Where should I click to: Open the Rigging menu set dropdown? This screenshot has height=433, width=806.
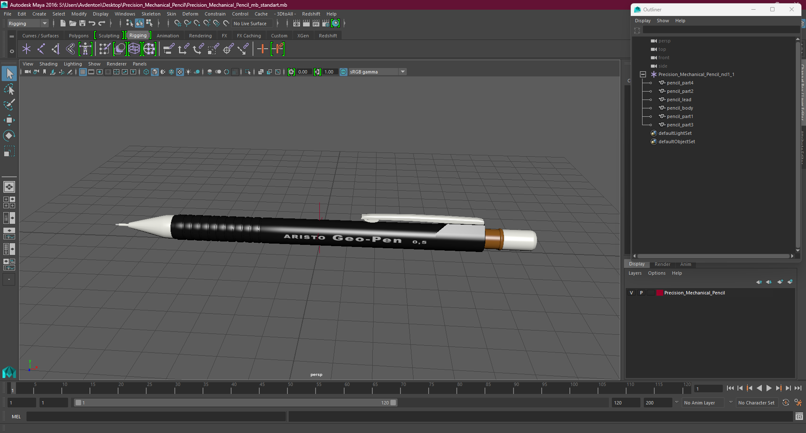[x=28, y=24]
